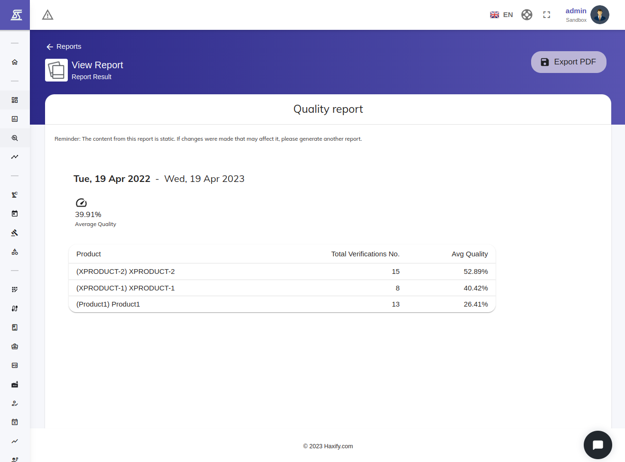Select the (XPRODUCT-1) XPRODUCT-1 row

pyautogui.click(x=282, y=288)
